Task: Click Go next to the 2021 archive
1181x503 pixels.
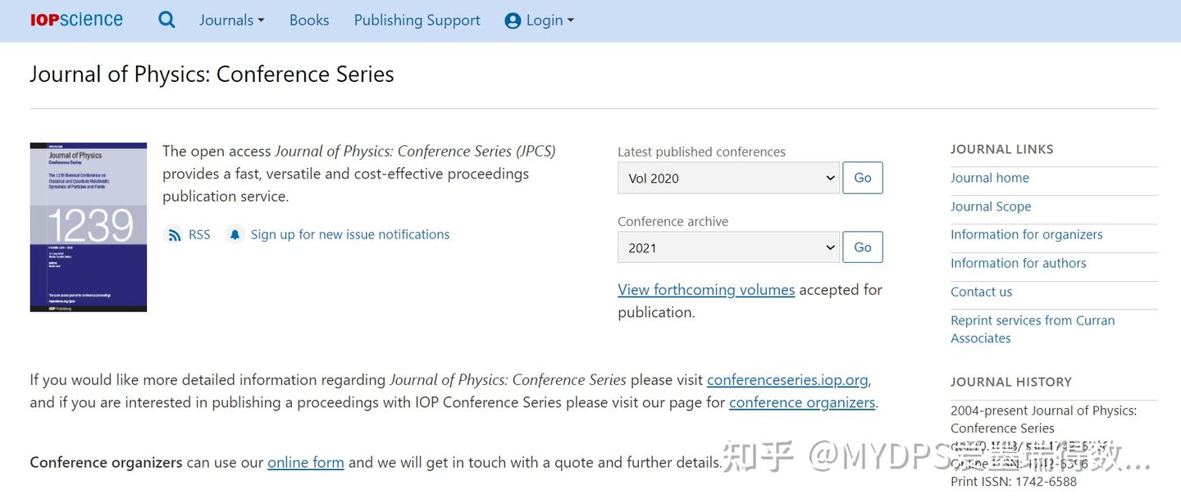Action: pos(862,247)
